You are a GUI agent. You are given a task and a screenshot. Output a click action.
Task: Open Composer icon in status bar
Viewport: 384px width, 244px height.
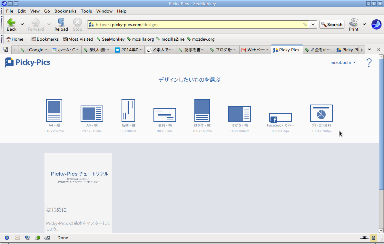tap(28, 238)
